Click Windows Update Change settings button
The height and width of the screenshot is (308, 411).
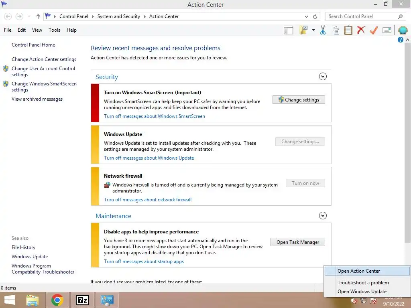tap(300, 142)
